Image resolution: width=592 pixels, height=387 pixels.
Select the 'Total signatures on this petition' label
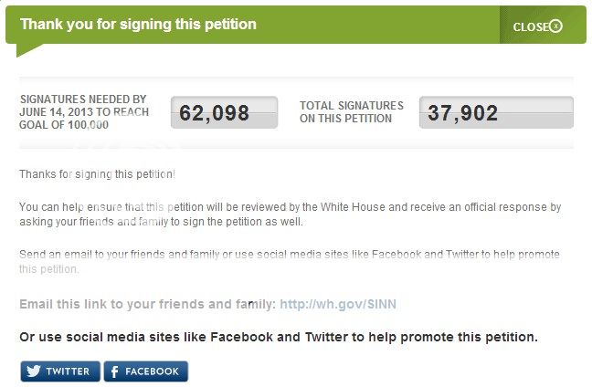point(345,112)
